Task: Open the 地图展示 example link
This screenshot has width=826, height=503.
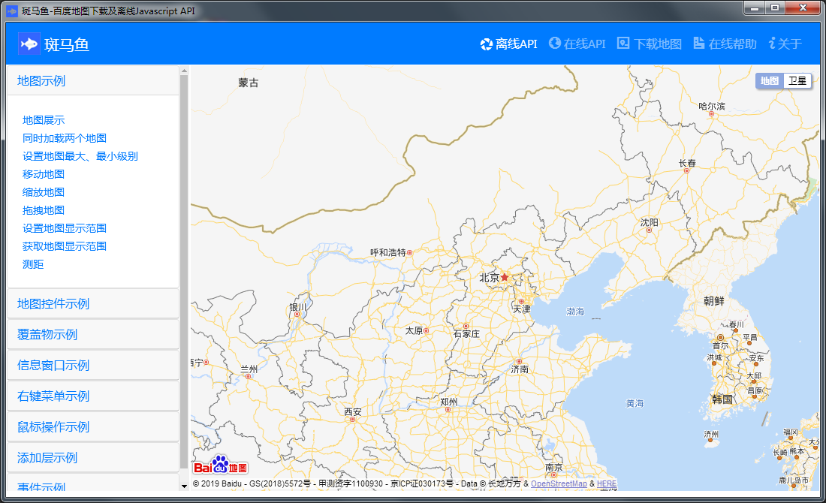Action: pos(44,120)
